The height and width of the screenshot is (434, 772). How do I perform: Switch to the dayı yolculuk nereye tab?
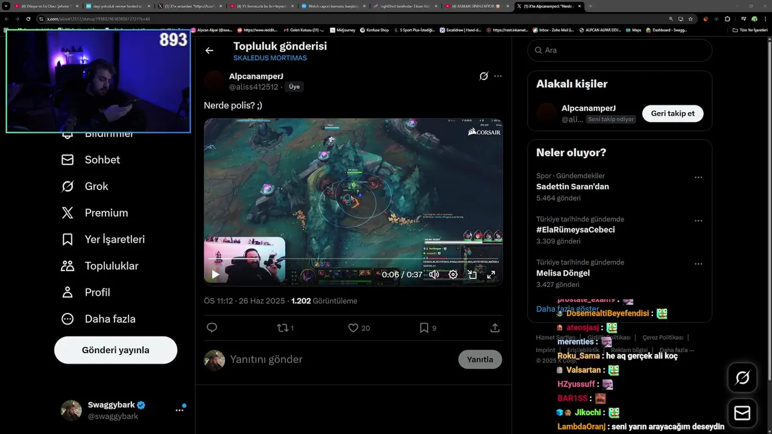pos(118,6)
